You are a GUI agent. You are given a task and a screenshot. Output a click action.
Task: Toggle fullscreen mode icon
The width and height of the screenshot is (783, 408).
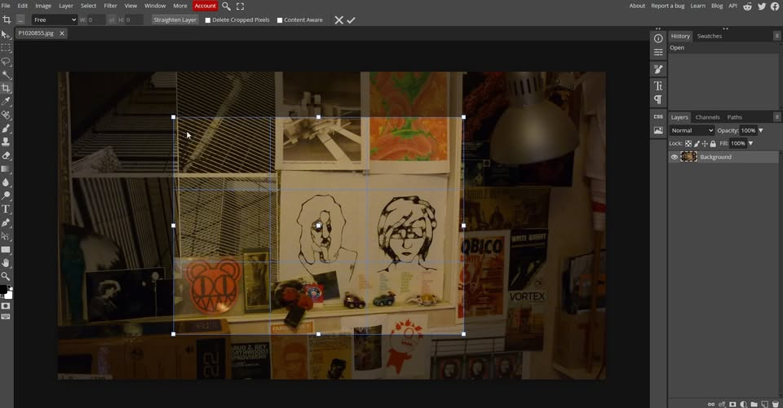pyautogui.click(x=240, y=6)
